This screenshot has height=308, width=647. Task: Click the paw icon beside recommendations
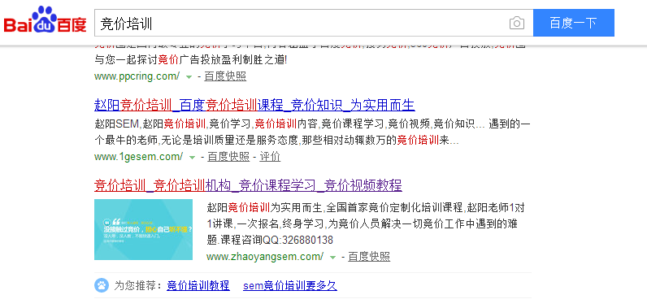(102, 285)
